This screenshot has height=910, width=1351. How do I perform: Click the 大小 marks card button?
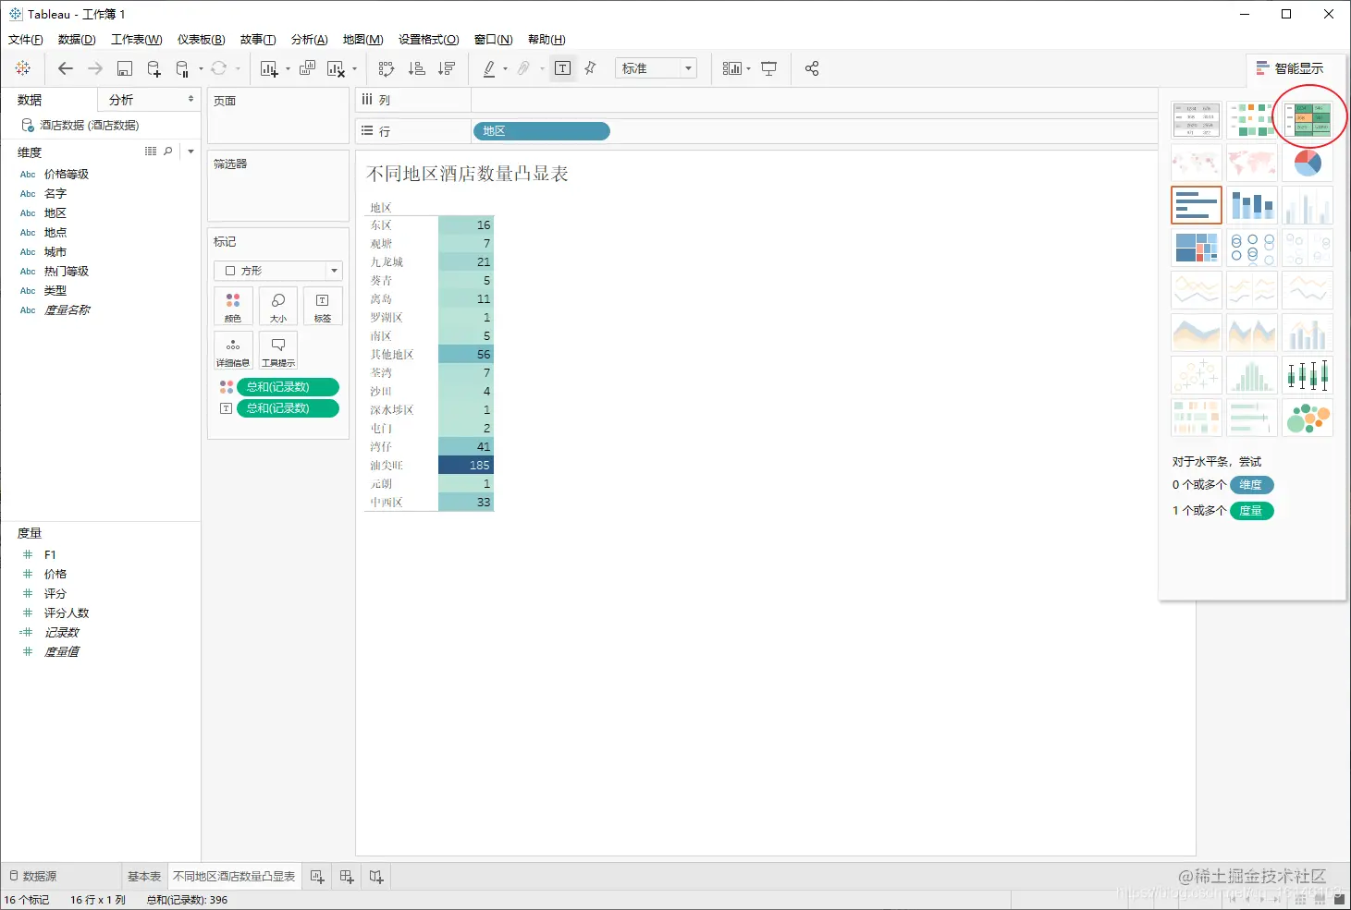(278, 306)
